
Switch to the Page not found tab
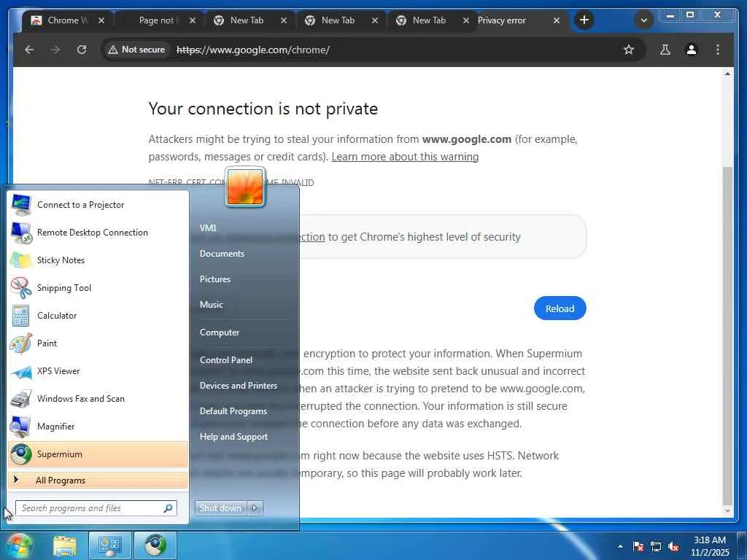click(158, 20)
